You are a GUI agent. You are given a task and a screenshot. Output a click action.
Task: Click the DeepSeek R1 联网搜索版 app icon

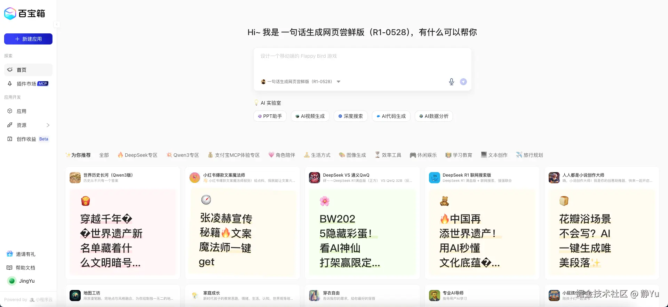coord(435,178)
